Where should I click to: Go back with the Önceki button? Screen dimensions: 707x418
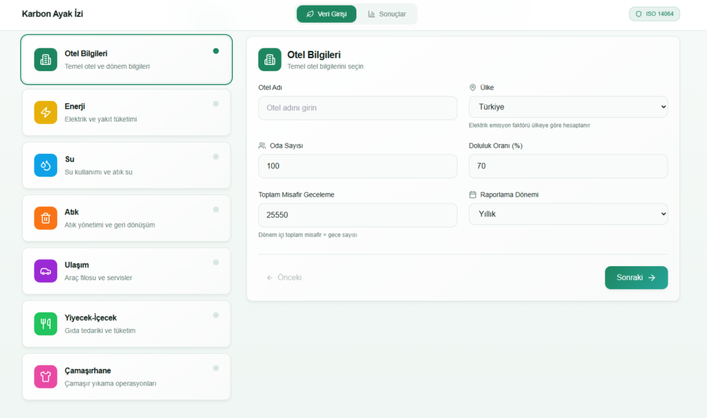tap(284, 277)
